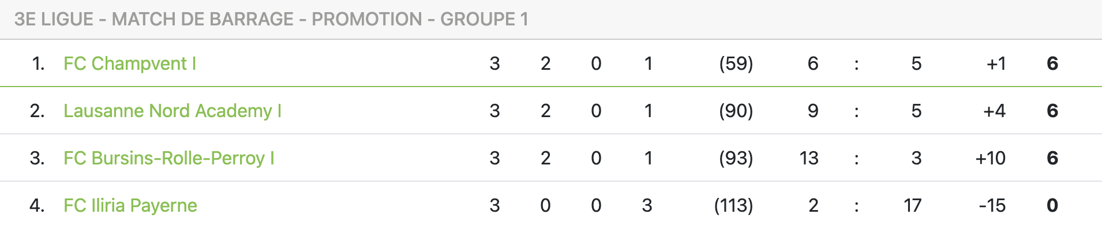This screenshot has width=1102, height=225.
Task: Click rank number 1. in standings
Action: [38, 63]
